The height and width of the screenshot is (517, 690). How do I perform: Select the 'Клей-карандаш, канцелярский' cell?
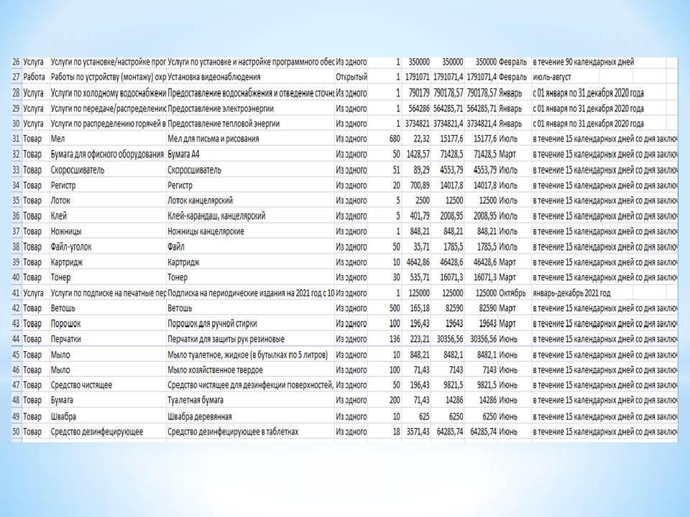point(216,216)
